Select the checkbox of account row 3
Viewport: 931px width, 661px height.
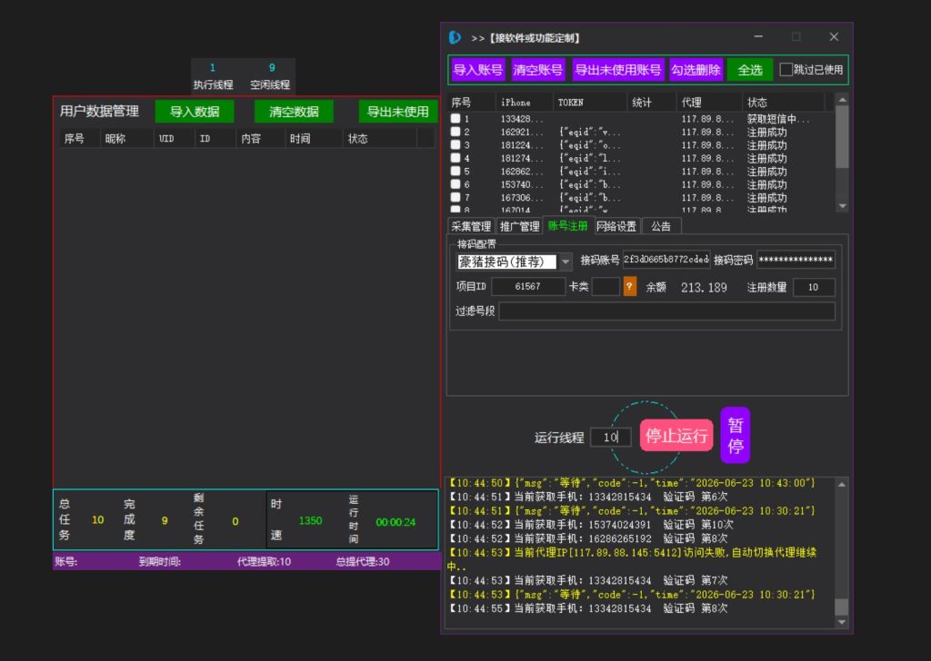[x=455, y=144]
